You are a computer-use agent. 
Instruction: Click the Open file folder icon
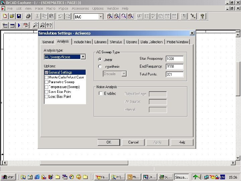[12, 16]
